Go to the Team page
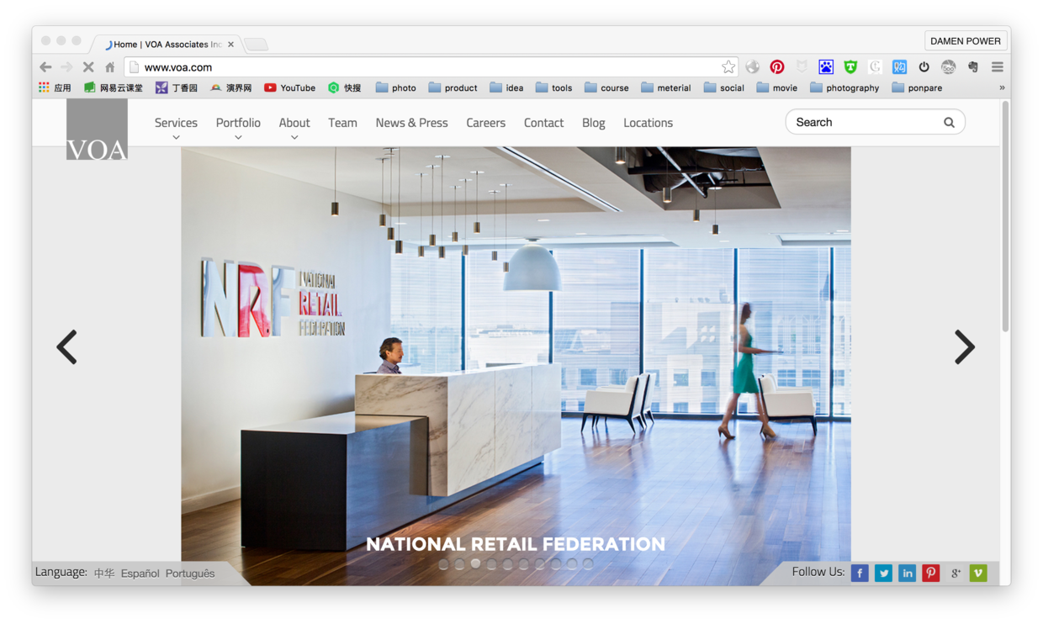 (x=342, y=123)
